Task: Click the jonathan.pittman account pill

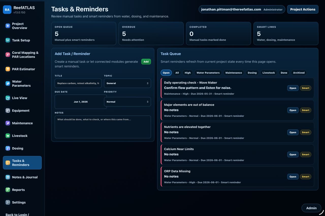Action: pos(242,9)
